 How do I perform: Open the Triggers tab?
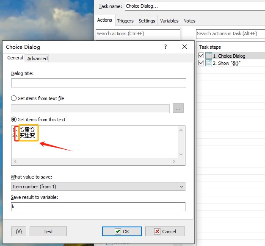125,21
